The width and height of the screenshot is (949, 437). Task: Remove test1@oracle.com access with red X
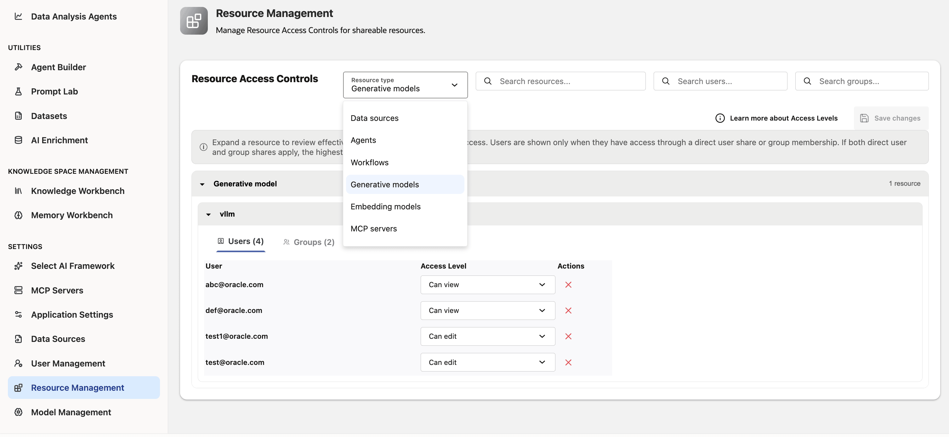coord(568,337)
